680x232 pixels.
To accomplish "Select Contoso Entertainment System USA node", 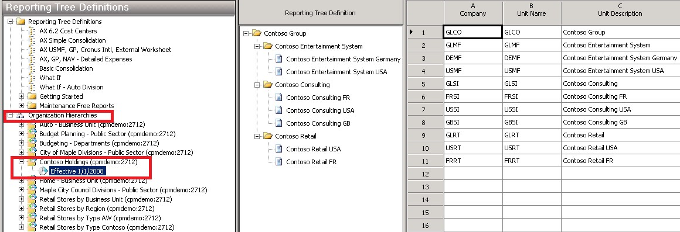I will coord(336,72).
